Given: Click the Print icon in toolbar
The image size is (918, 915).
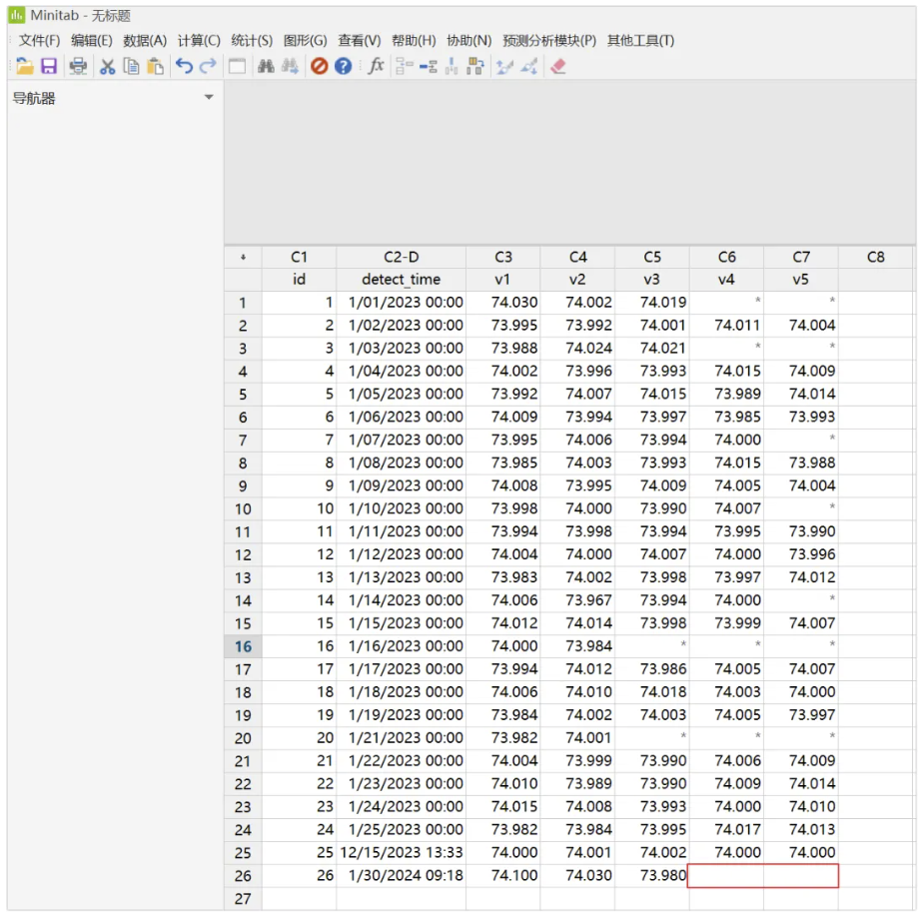Looking at the screenshot, I should tap(78, 66).
